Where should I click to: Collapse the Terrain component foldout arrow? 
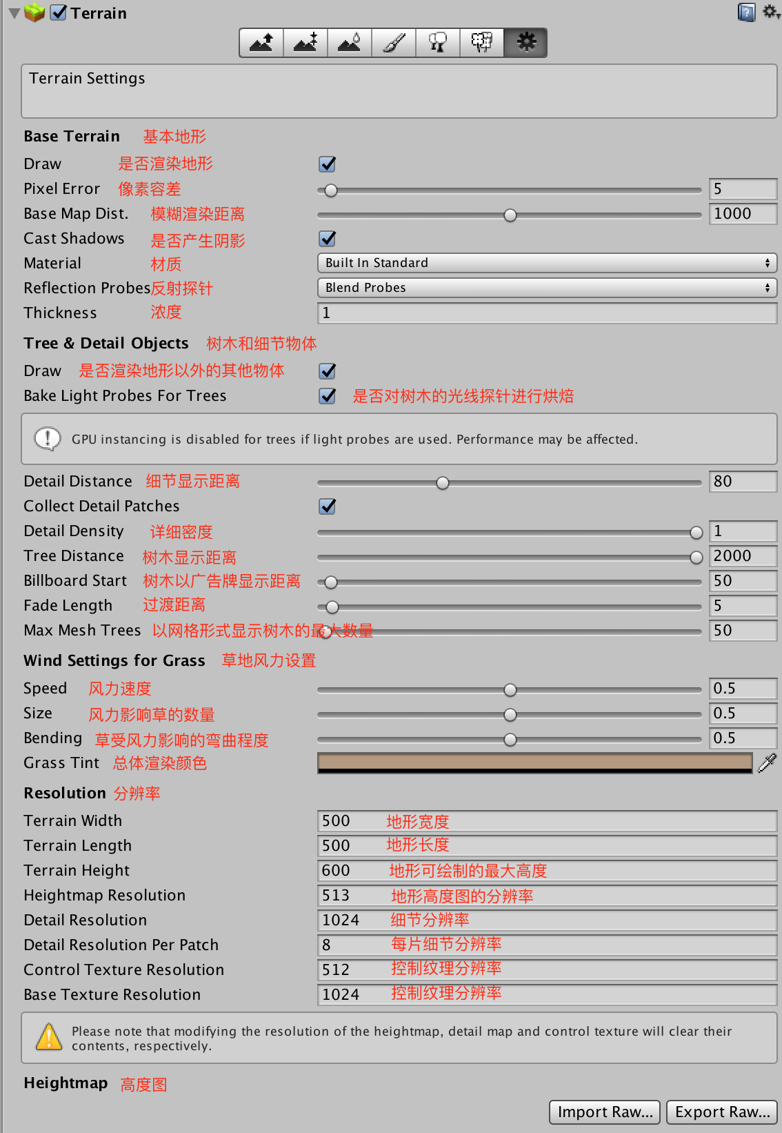tap(14, 13)
